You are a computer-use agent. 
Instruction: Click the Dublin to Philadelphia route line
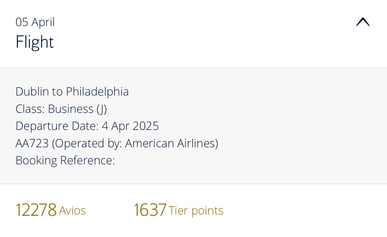pyautogui.click(x=72, y=92)
